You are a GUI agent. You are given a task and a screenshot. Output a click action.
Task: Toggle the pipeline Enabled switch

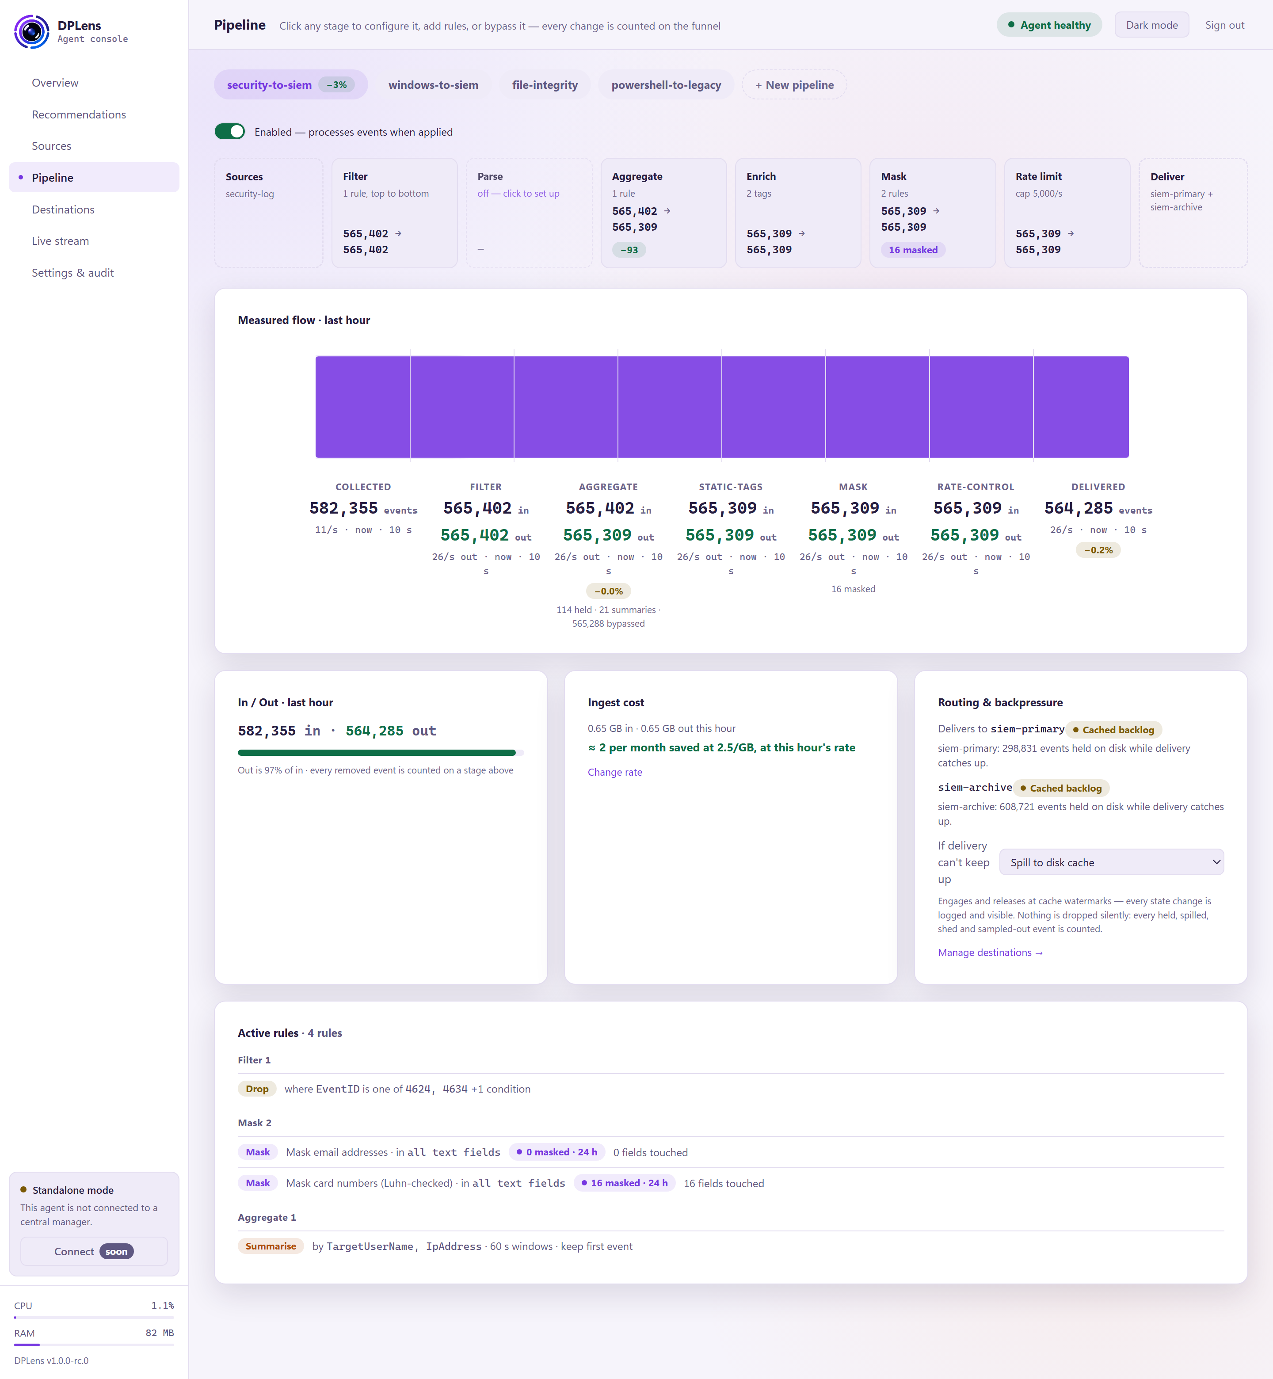[x=229, y=132]
